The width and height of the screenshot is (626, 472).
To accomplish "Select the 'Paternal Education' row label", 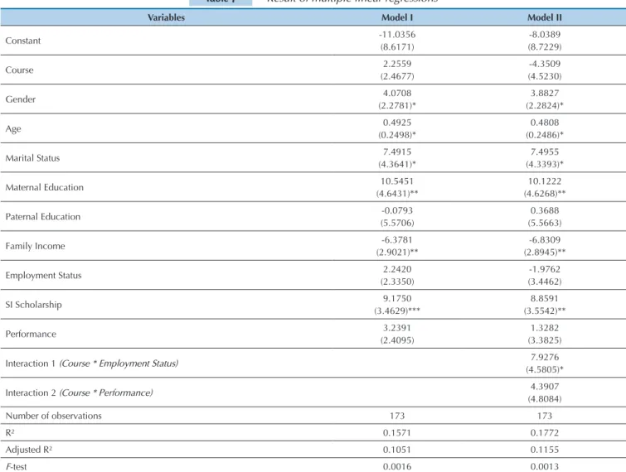I will [43, 216].
